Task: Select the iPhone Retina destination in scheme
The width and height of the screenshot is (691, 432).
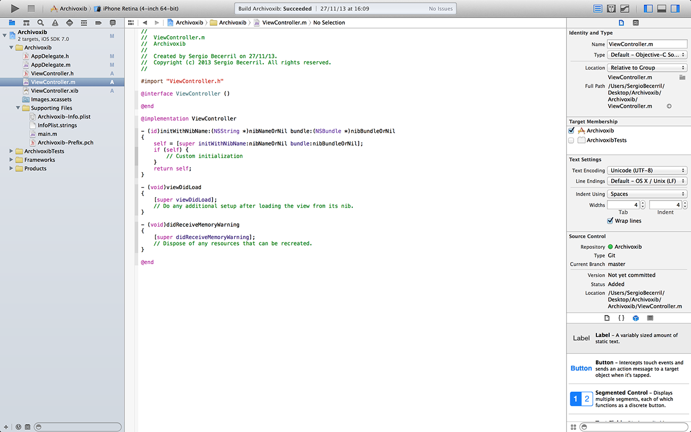Action: [x=137, y=9]
